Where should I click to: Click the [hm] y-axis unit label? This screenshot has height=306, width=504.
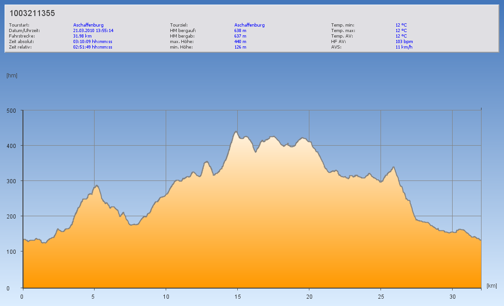coord(12,76)
